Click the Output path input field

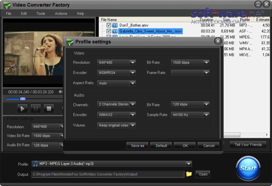pos(108,174)
